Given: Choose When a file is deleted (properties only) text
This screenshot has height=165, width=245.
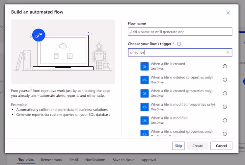Looking at the screenshot, I should point(181,77).
